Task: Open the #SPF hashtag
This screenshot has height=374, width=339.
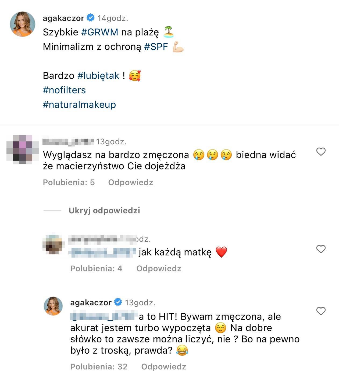Action: pyautogui.click(x=156, y=47)
